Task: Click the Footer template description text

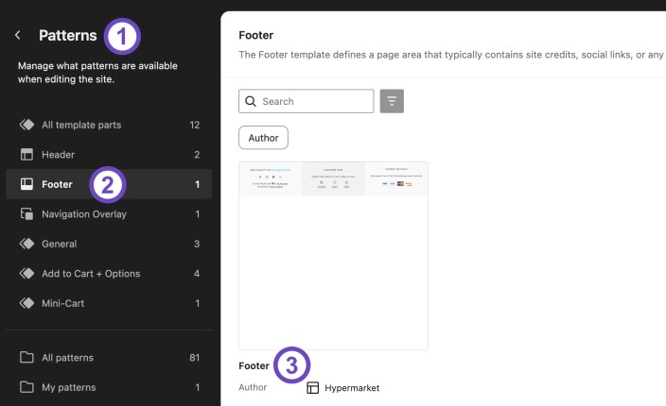Action: [452, 55]
